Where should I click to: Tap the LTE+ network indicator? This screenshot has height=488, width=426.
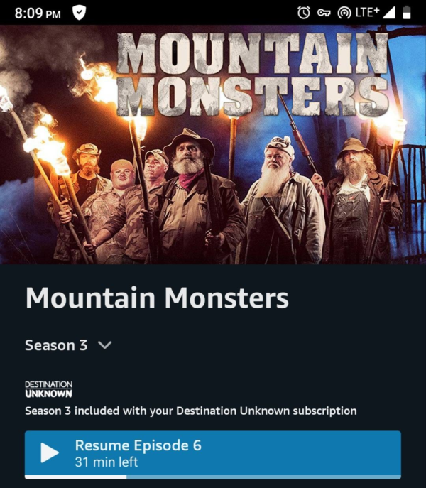click(x=368, y=13)
